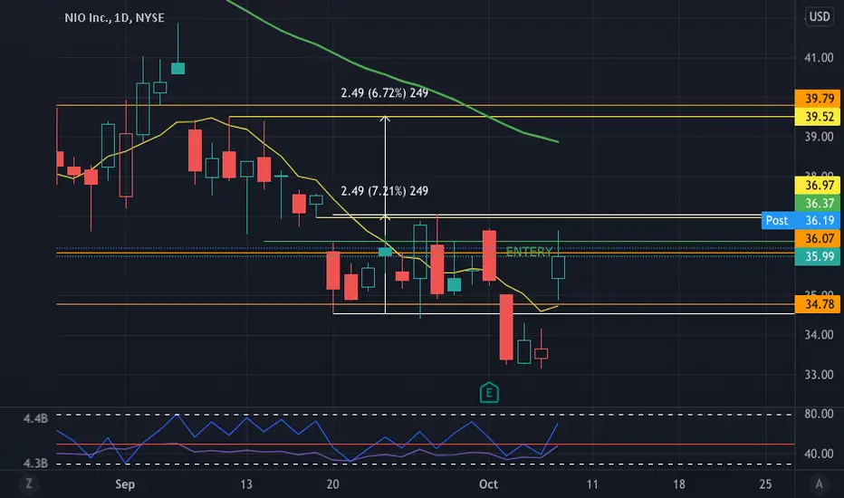Click the 80.00 indicator axis label

click(x=819, y=414)
